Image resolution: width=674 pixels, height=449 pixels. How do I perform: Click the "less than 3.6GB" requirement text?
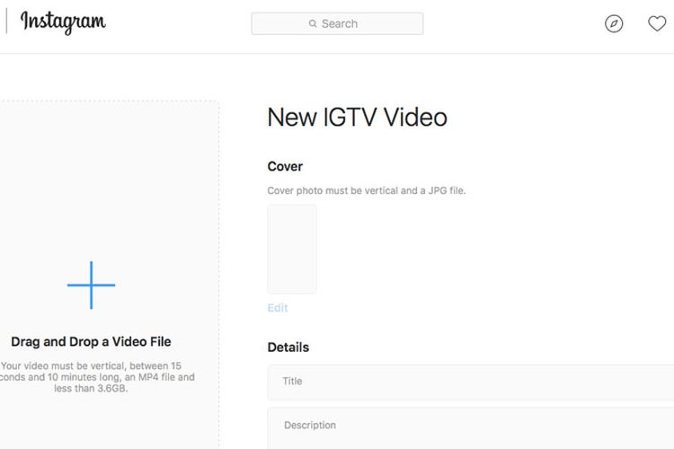[x=91, y=389]
